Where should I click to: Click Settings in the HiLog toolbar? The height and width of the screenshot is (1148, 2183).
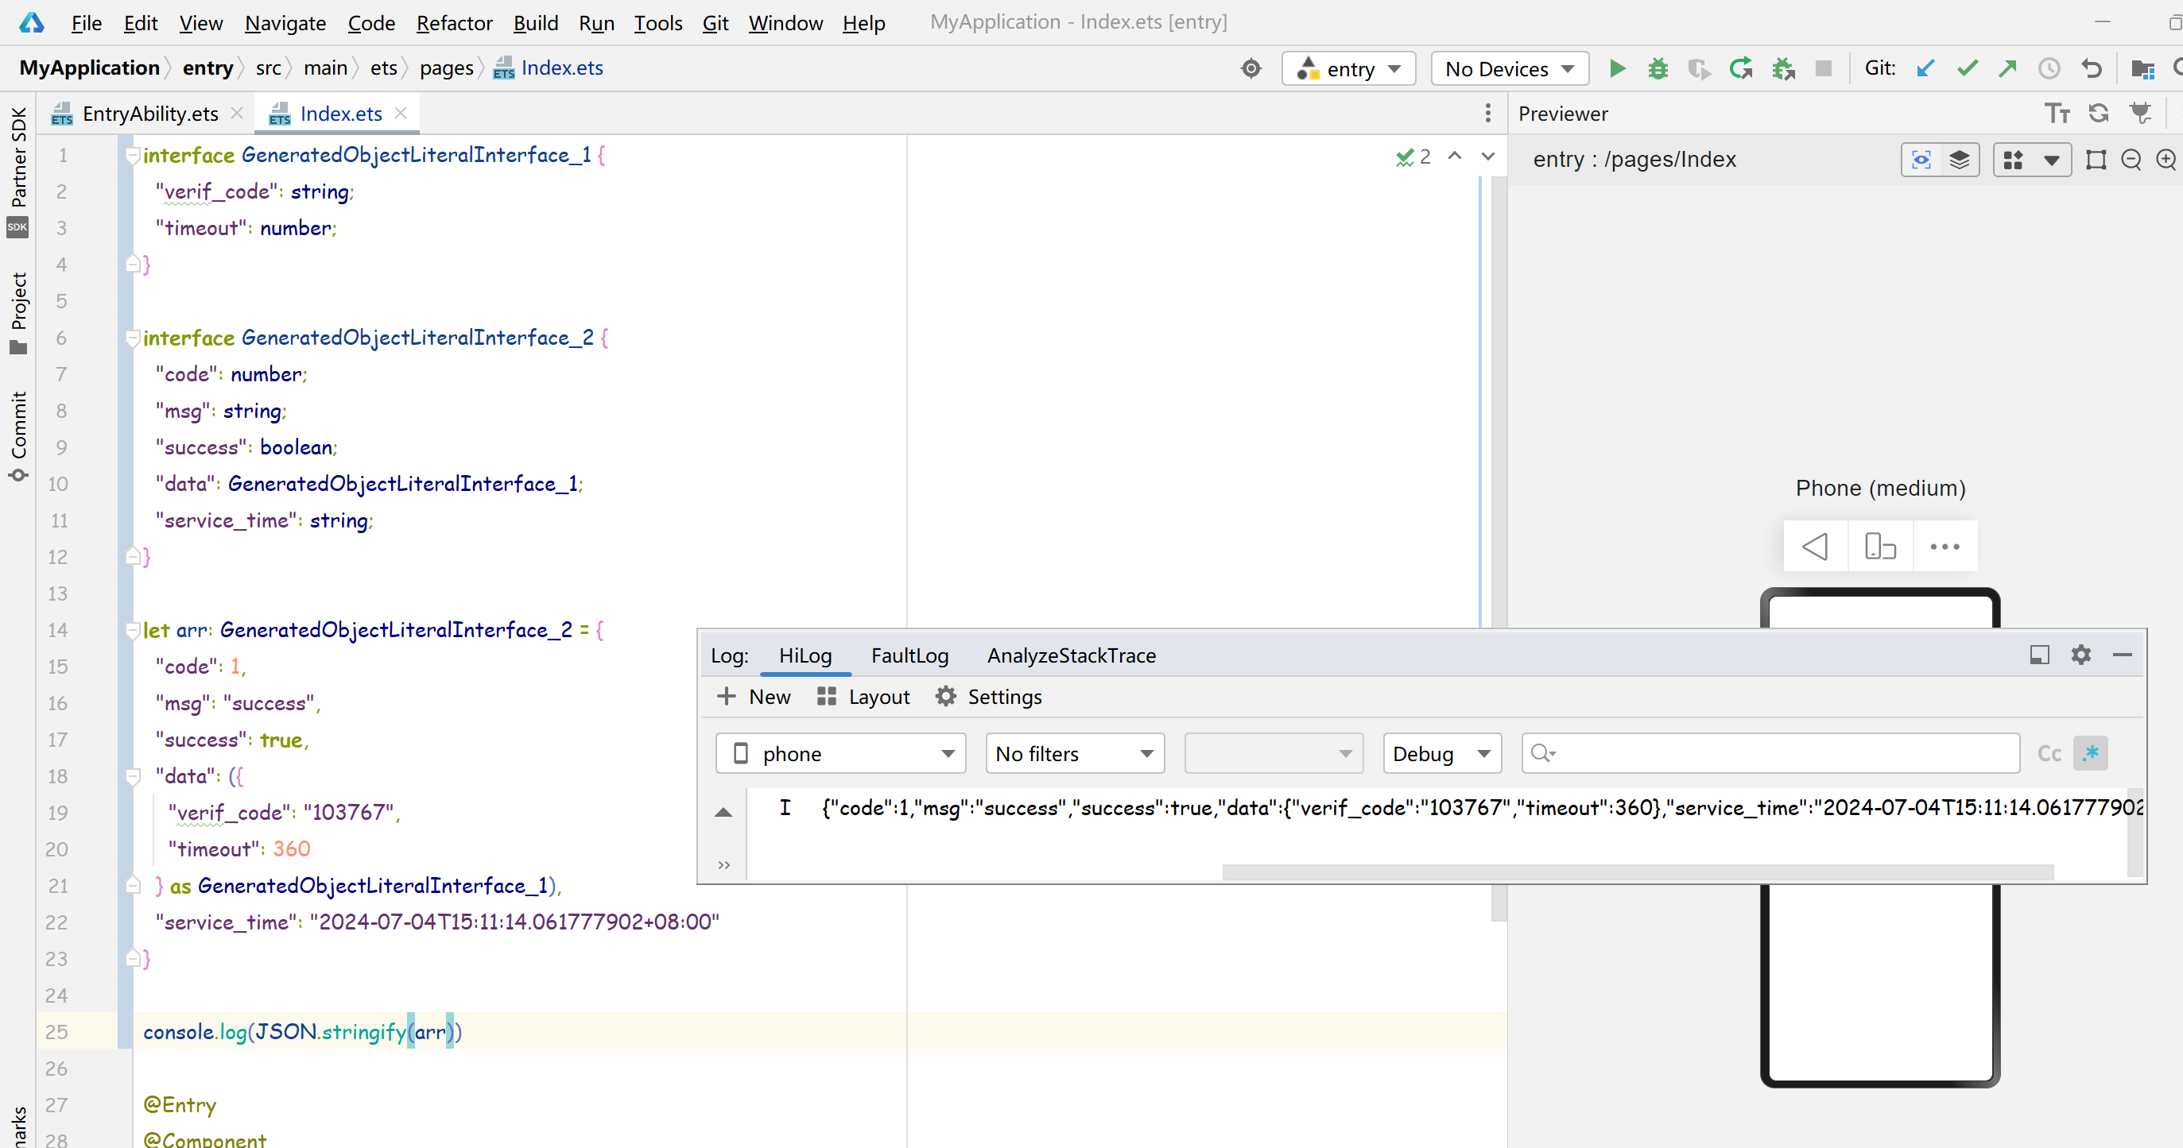point(988,697)
